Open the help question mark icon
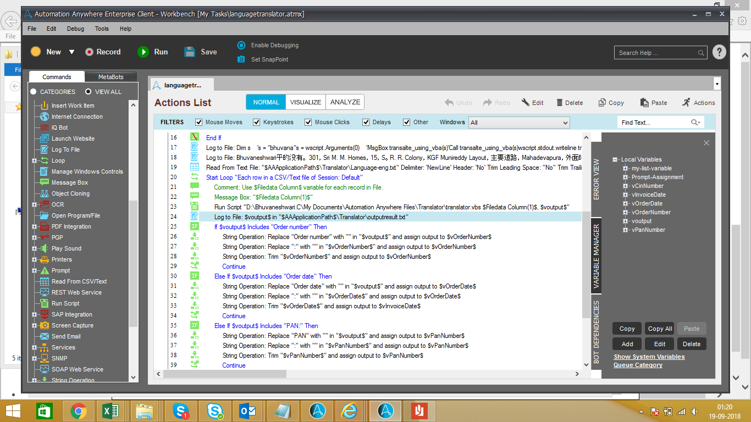Viewport: 751px width, 422px height. [719, 52]
